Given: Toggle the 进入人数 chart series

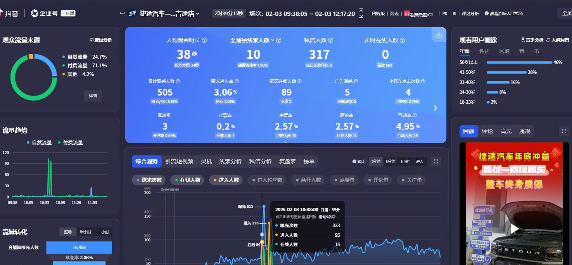Looking at the screenshot, I should coord(226,180).
